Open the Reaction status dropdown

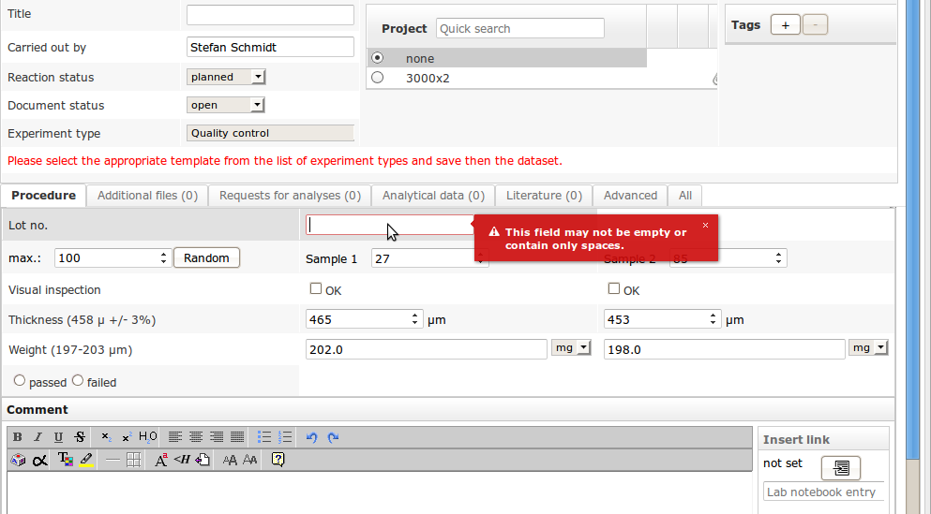click(227, 77)
